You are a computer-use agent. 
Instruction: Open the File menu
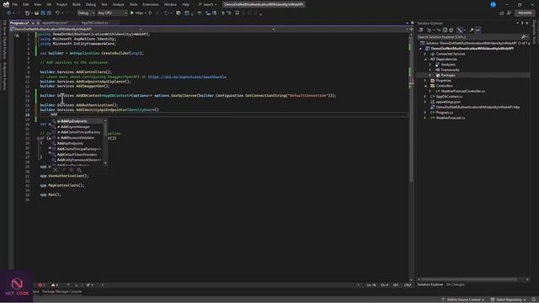15,4
